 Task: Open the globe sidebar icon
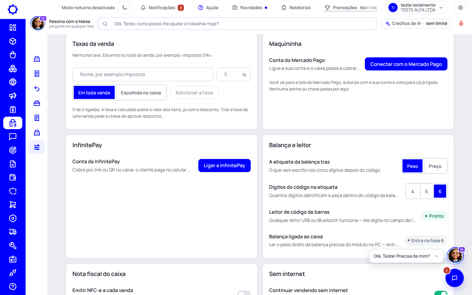click(x=13, y=82)
